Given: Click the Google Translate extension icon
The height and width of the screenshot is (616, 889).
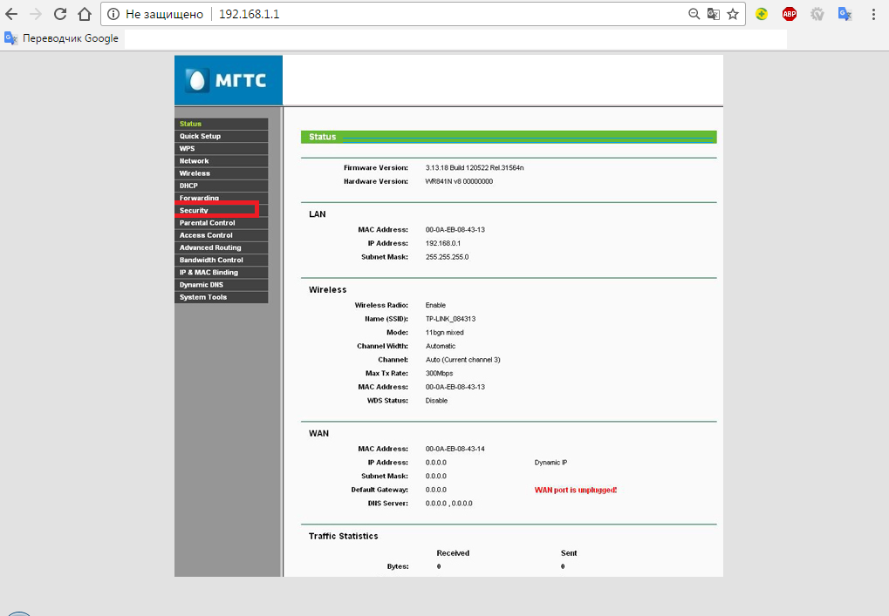Looking at the screenshot, I should pos(845,14).
